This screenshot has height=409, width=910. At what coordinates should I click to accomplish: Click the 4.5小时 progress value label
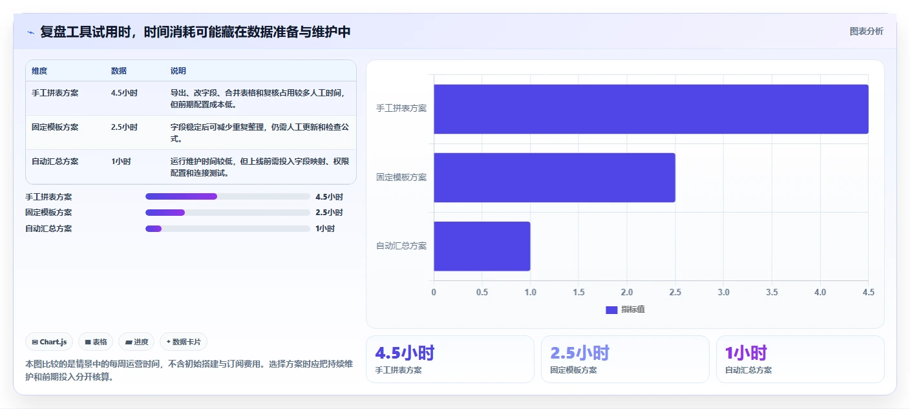click(329, 196)
